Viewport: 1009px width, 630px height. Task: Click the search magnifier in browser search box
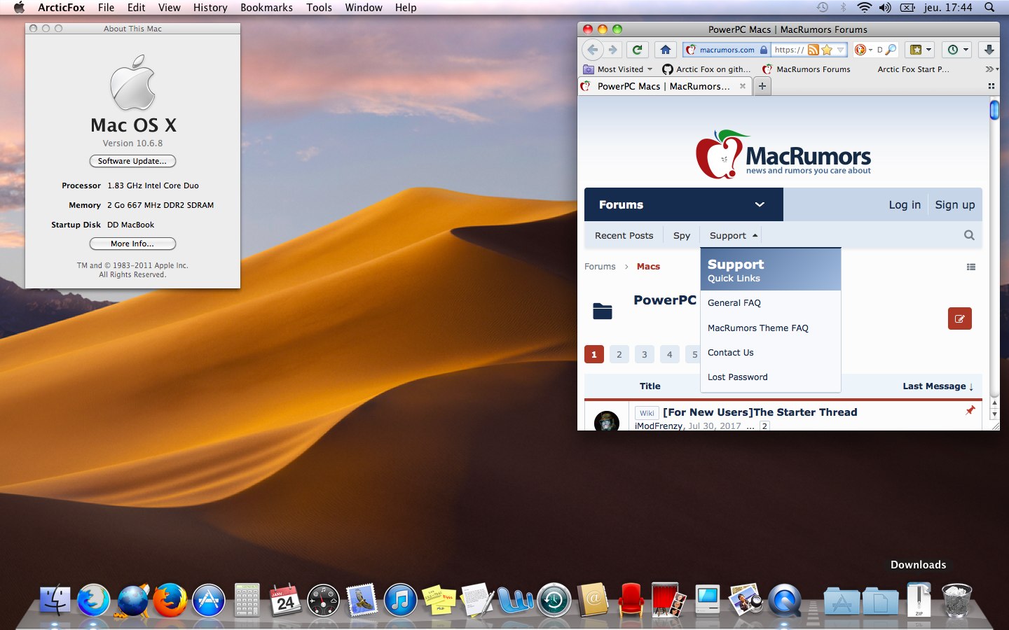891,50
